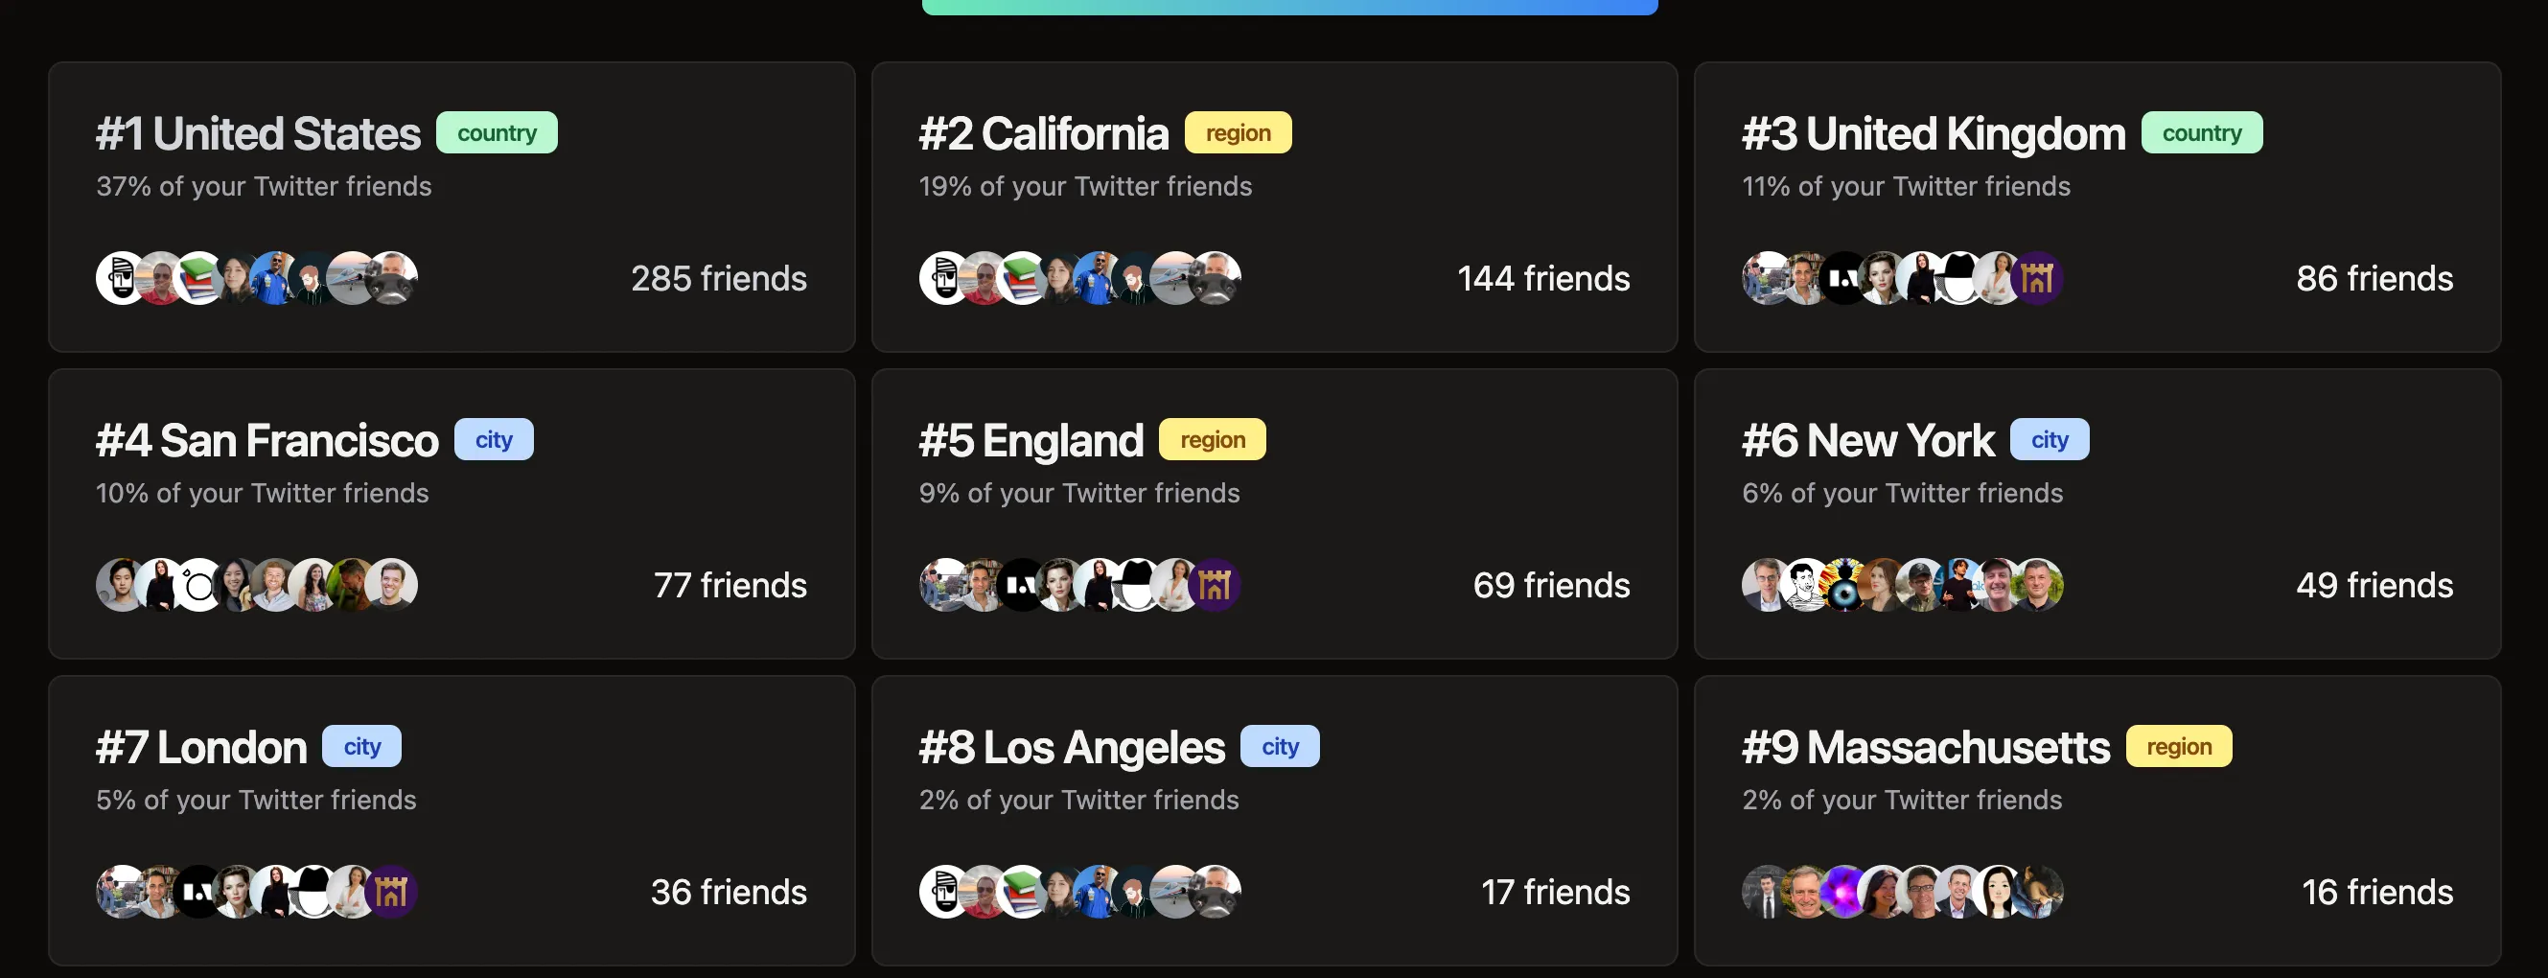The height and width of the screenshot is (978, 2548).
Task: Click the green books avatar in Los Angeles card
Action: coord(1023,892)
